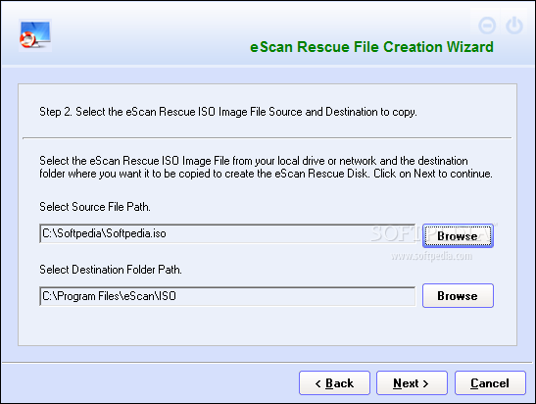Click the eScan rescue monitor logo icon
Viewport: 536px width, 404px height.
pos(35,35)
